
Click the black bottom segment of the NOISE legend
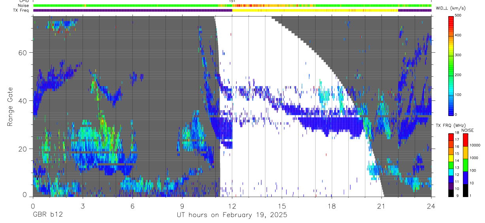coord(465,190)
